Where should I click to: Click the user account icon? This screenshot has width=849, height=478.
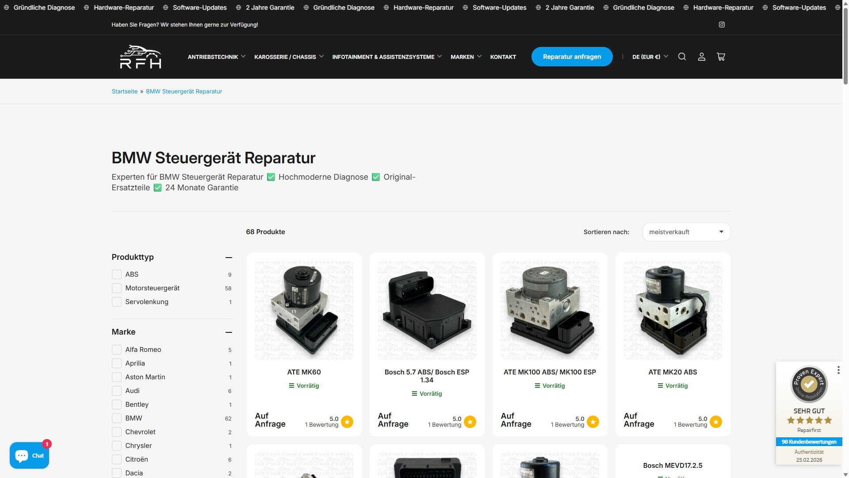pyautogui.click(x=701, y=57)
